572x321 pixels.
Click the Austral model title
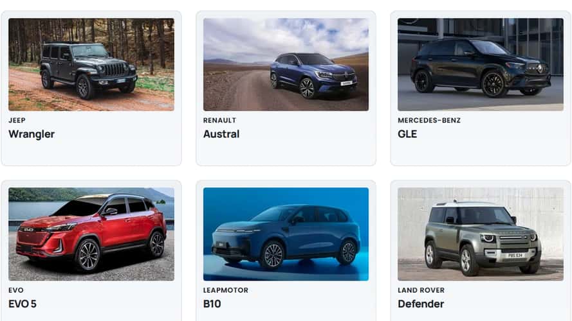221,134
